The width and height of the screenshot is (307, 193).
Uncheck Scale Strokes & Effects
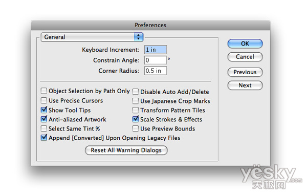click(136, 119)
